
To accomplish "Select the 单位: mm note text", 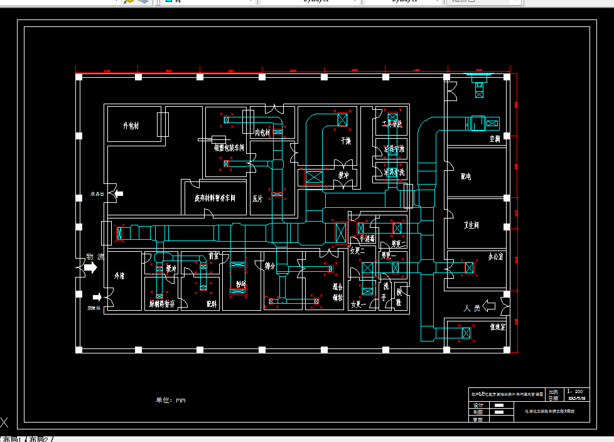I will click(x=171, y=400).
